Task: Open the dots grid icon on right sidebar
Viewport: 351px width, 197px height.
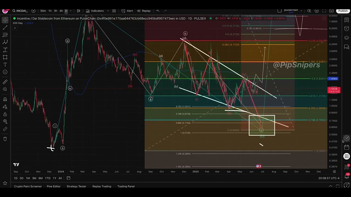Action: (x=347, y=157)
